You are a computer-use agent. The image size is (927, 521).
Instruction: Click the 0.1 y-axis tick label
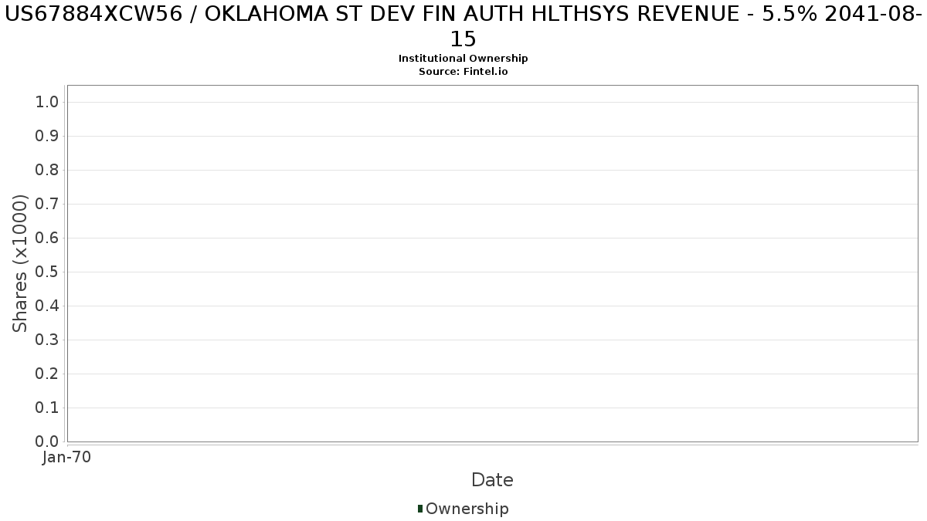coord(47,408)
